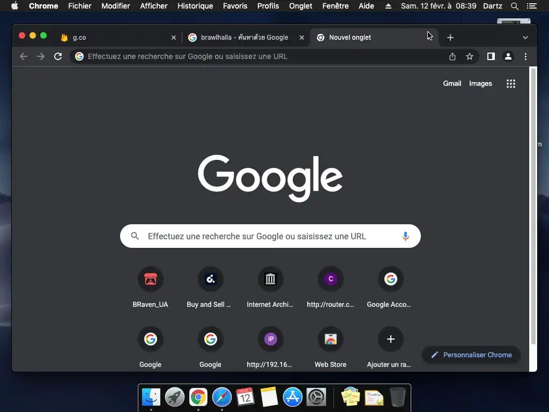This screenshot has height=412, width=549.
Task: Open Launchpad from the Dock
Action: [x=175, y=398]
